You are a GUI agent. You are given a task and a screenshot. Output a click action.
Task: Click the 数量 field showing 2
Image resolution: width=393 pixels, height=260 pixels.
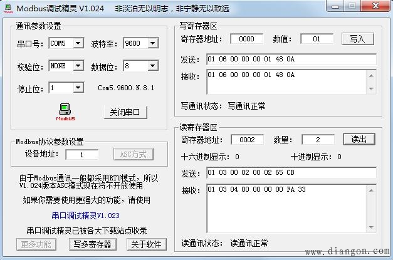[x=318, y=140]
